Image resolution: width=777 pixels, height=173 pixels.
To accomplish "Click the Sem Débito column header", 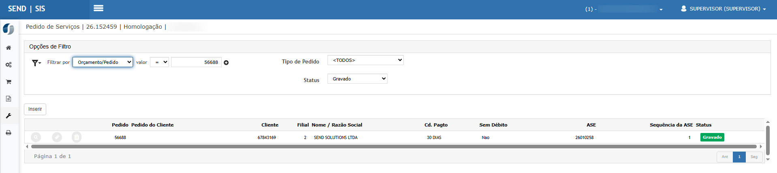I will pyautogui.click(x=493, y=125).
